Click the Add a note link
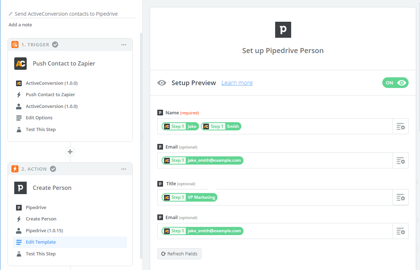Image resolution: width=420 pixels, height=270 pixels. pyautogui.click(x=20, y=25)
